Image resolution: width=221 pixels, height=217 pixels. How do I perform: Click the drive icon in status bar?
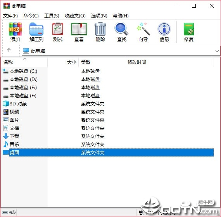point(5,212)
